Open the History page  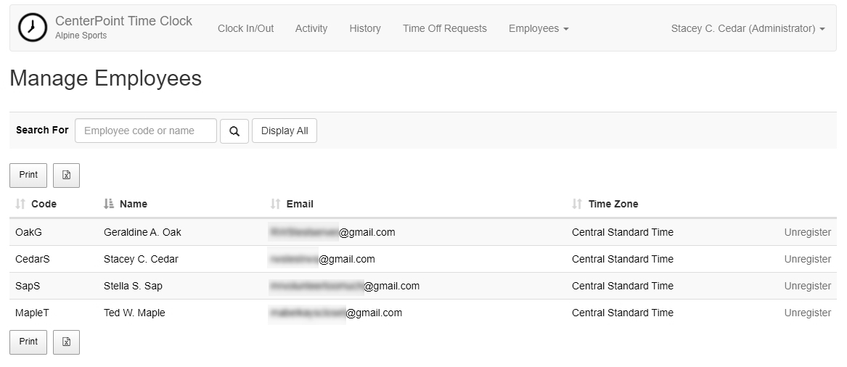(x=365, y=28)
